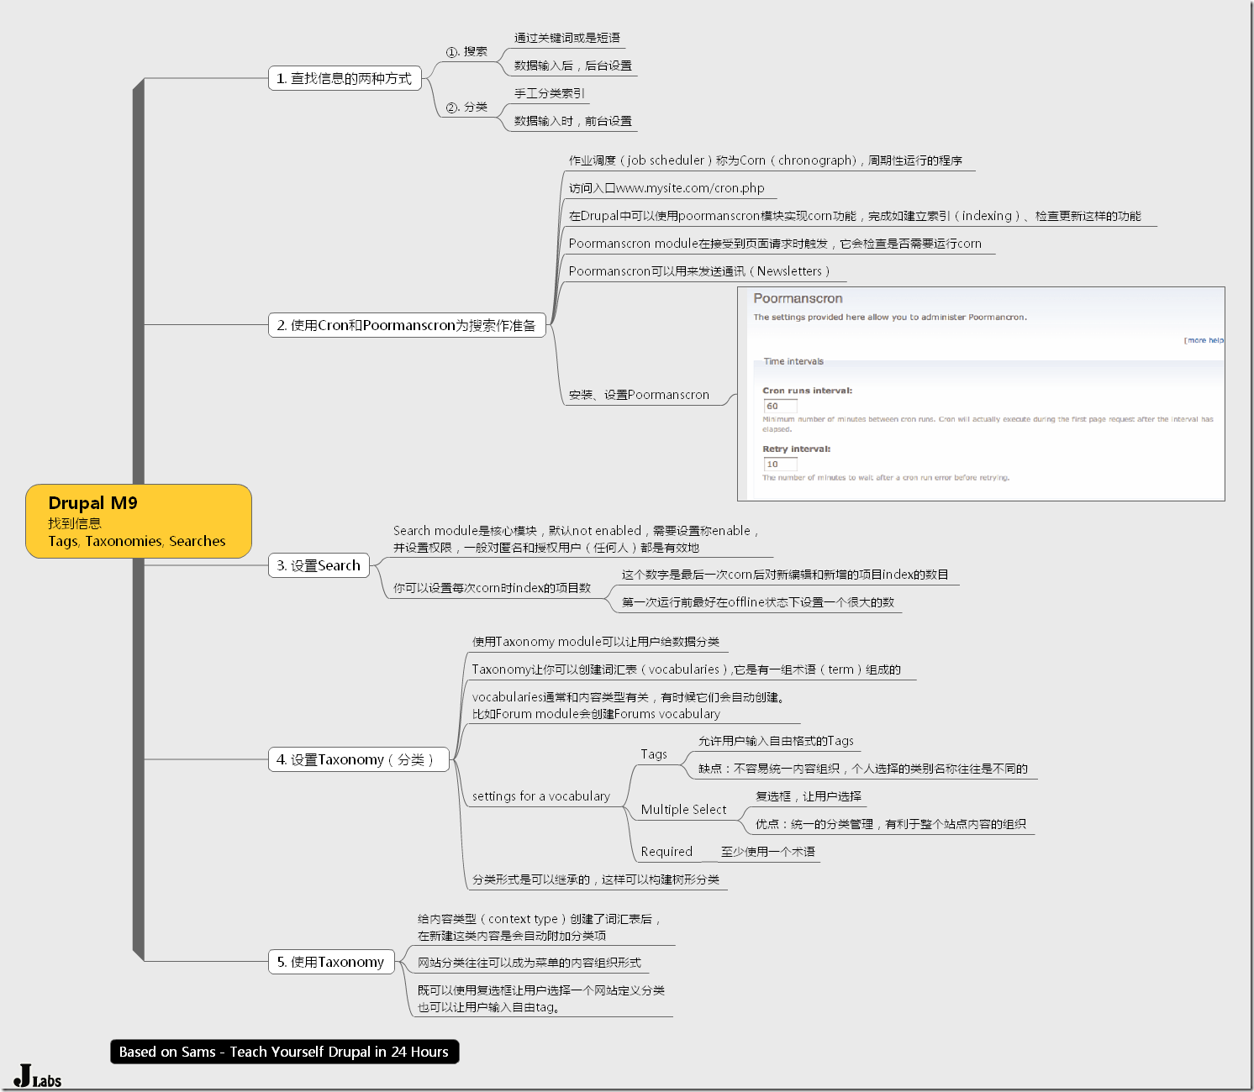1254x1092 pixels.
Task: Click the 'Based on Sams - Teach Yourself Drupal' label
Action: click(284, 1052)
